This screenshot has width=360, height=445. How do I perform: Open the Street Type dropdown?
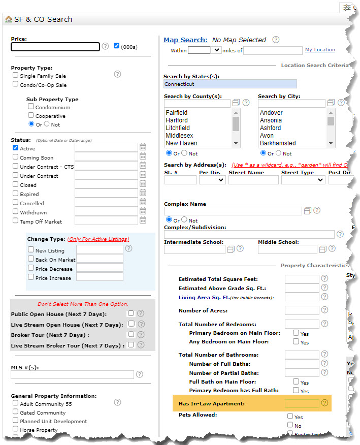click(303, 180)
